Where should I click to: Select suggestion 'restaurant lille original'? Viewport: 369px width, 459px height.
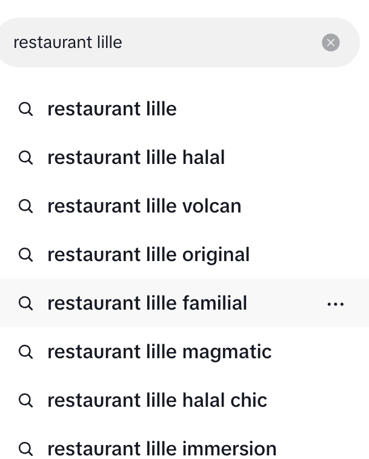click(148, 255)
